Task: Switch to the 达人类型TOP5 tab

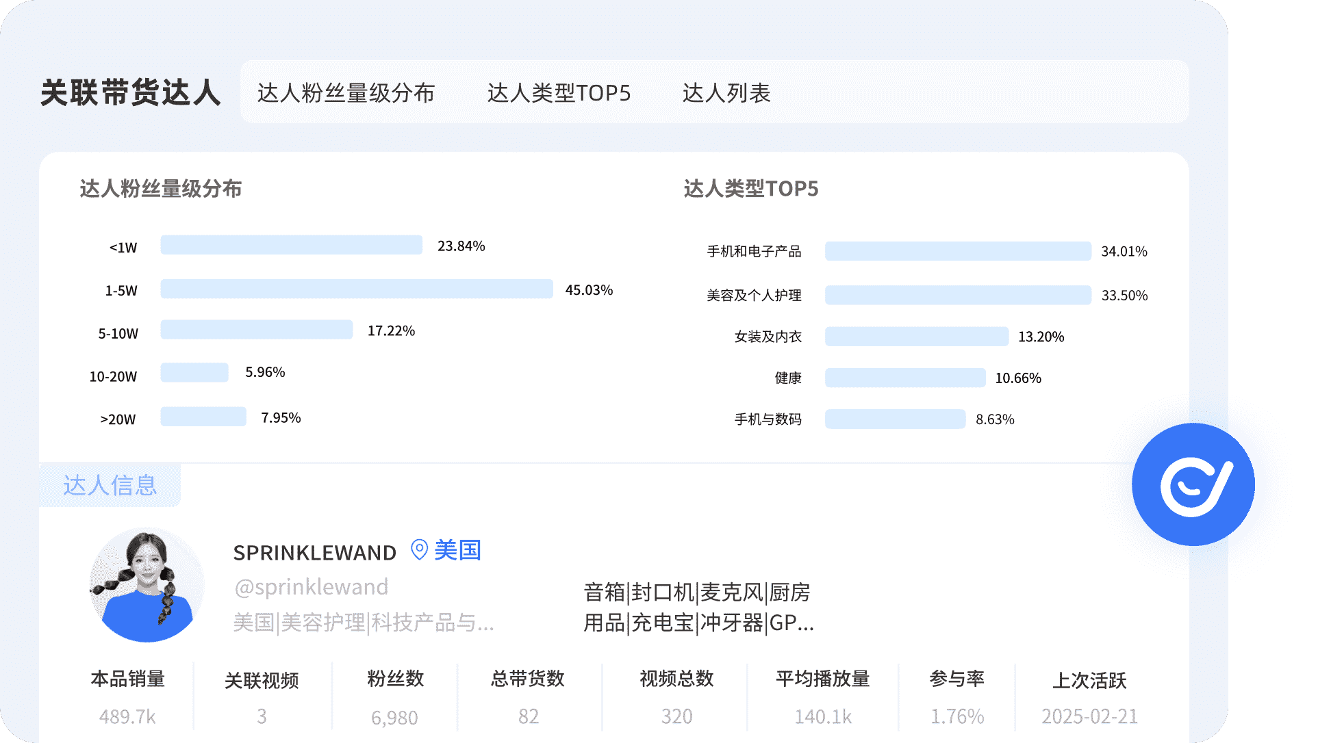Action: tap(559, 93)
